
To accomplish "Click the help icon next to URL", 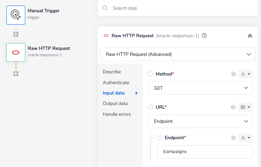I will (x=233, y=107).
